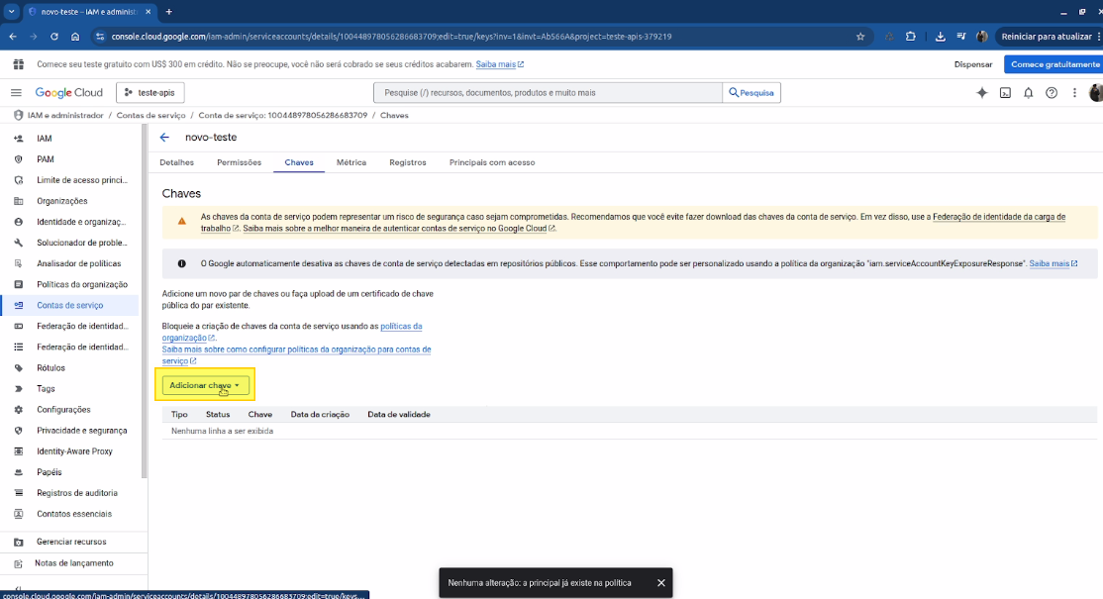The width and height of the screenshot is (1103, 599).
Task: Click Reiniciar para atualizar button
Action: pos(1046,37)
